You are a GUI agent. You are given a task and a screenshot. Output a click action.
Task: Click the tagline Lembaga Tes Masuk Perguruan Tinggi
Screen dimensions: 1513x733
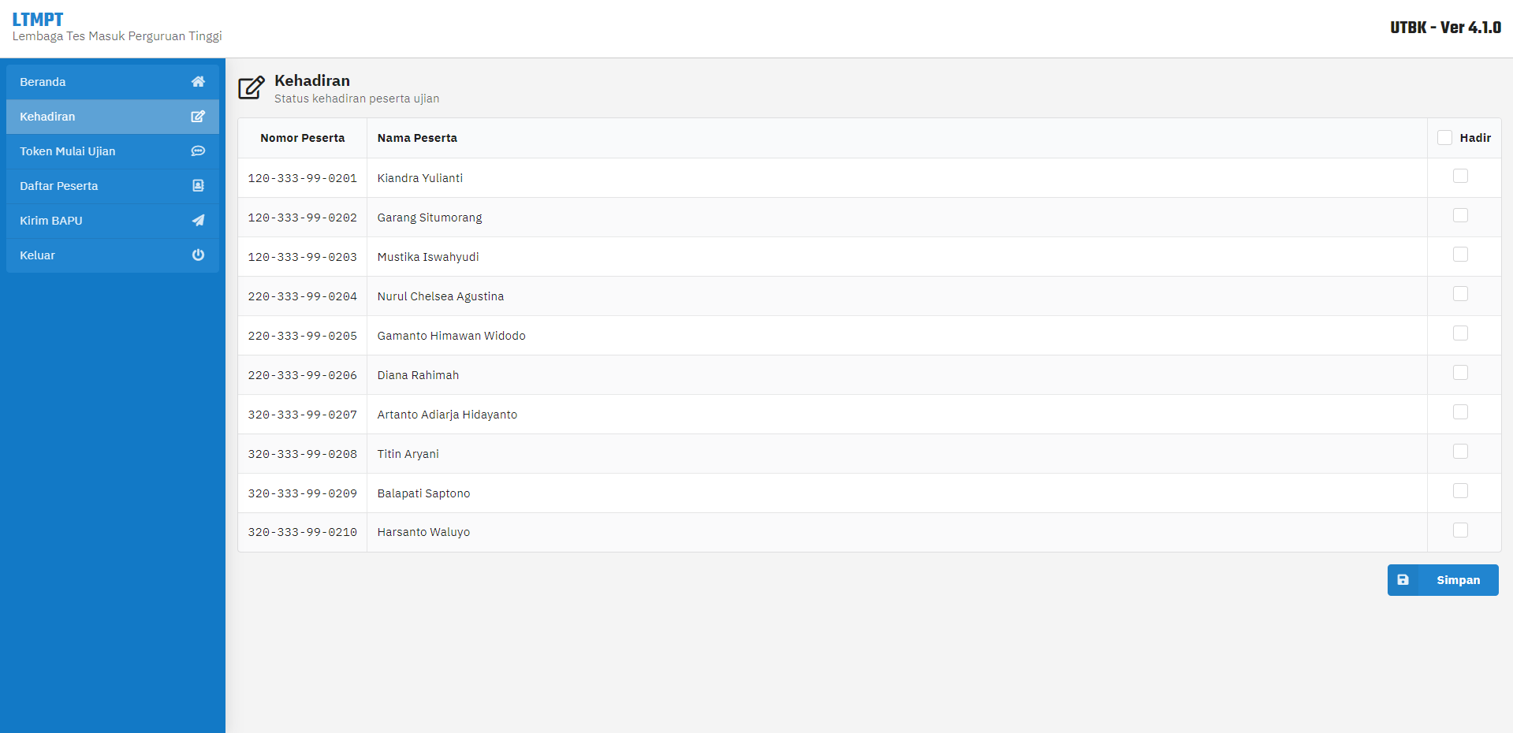pos(117,36)
